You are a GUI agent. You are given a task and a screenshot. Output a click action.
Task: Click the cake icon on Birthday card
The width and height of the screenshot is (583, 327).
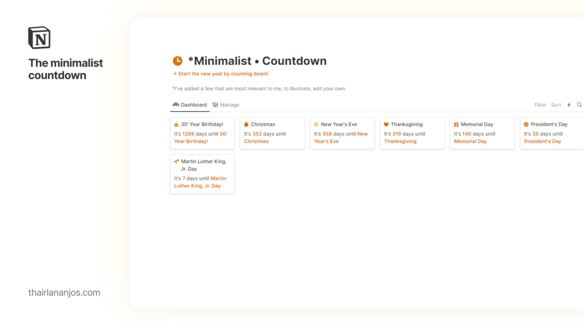point(176,124)
